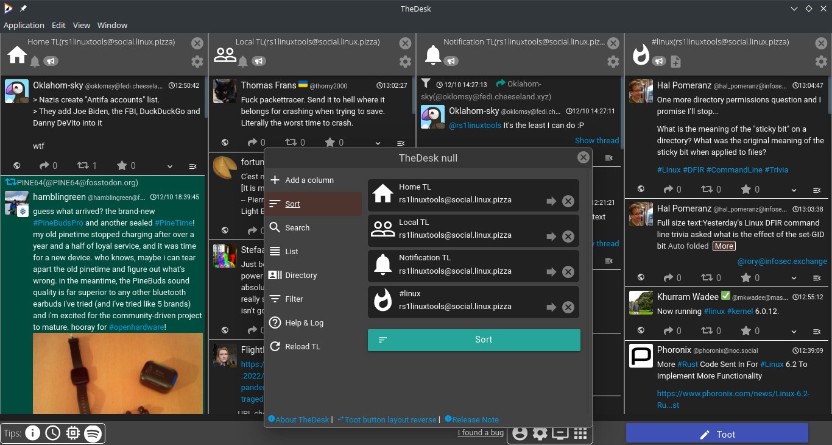This screenshot has width=832, height=445.
Task: Click the arrow on the Local TL sort row
Action: click(x=551, y=237)
